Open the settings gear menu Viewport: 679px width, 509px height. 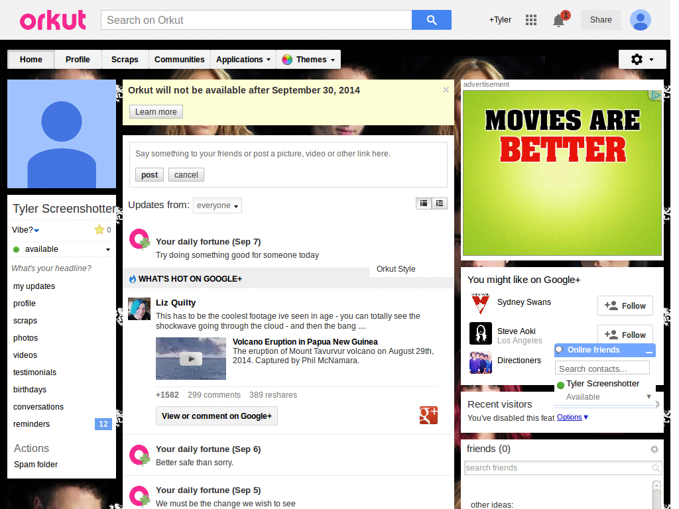point(642,59)
